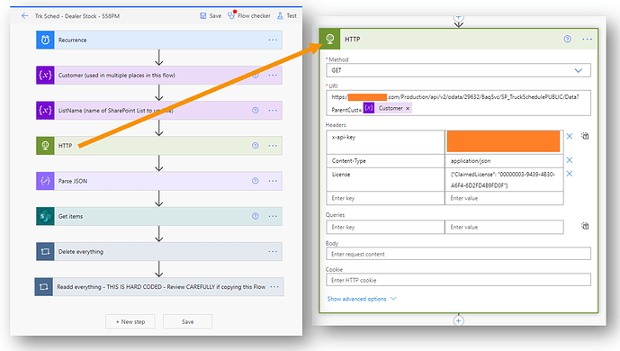Click the Recurrence clock icon
620x351 pixels.
pyautogui.click(x=45, y=40)
